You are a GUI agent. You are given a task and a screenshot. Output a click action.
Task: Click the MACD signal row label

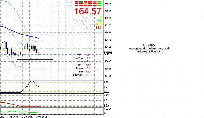[x=69, y=2]
